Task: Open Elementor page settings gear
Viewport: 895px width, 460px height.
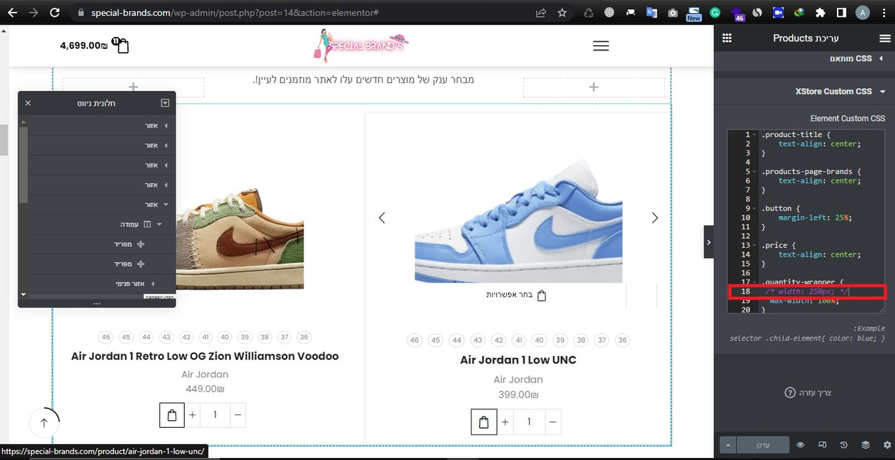Action: click(x=887, y=445)
